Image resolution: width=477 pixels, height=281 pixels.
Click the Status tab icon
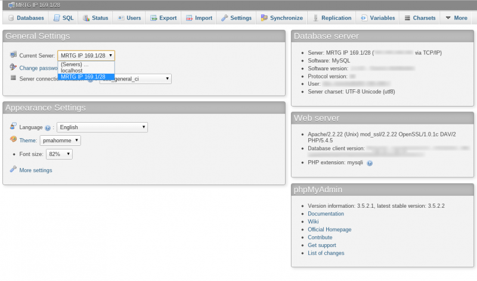[x=86, y=18]
